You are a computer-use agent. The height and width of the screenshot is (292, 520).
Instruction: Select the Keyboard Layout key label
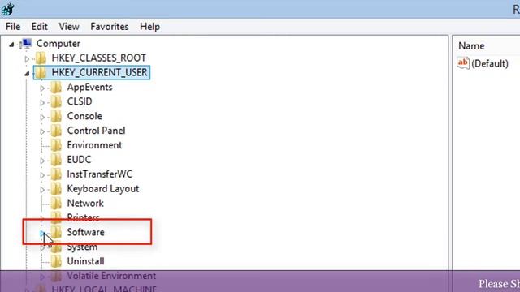[103, 189]
